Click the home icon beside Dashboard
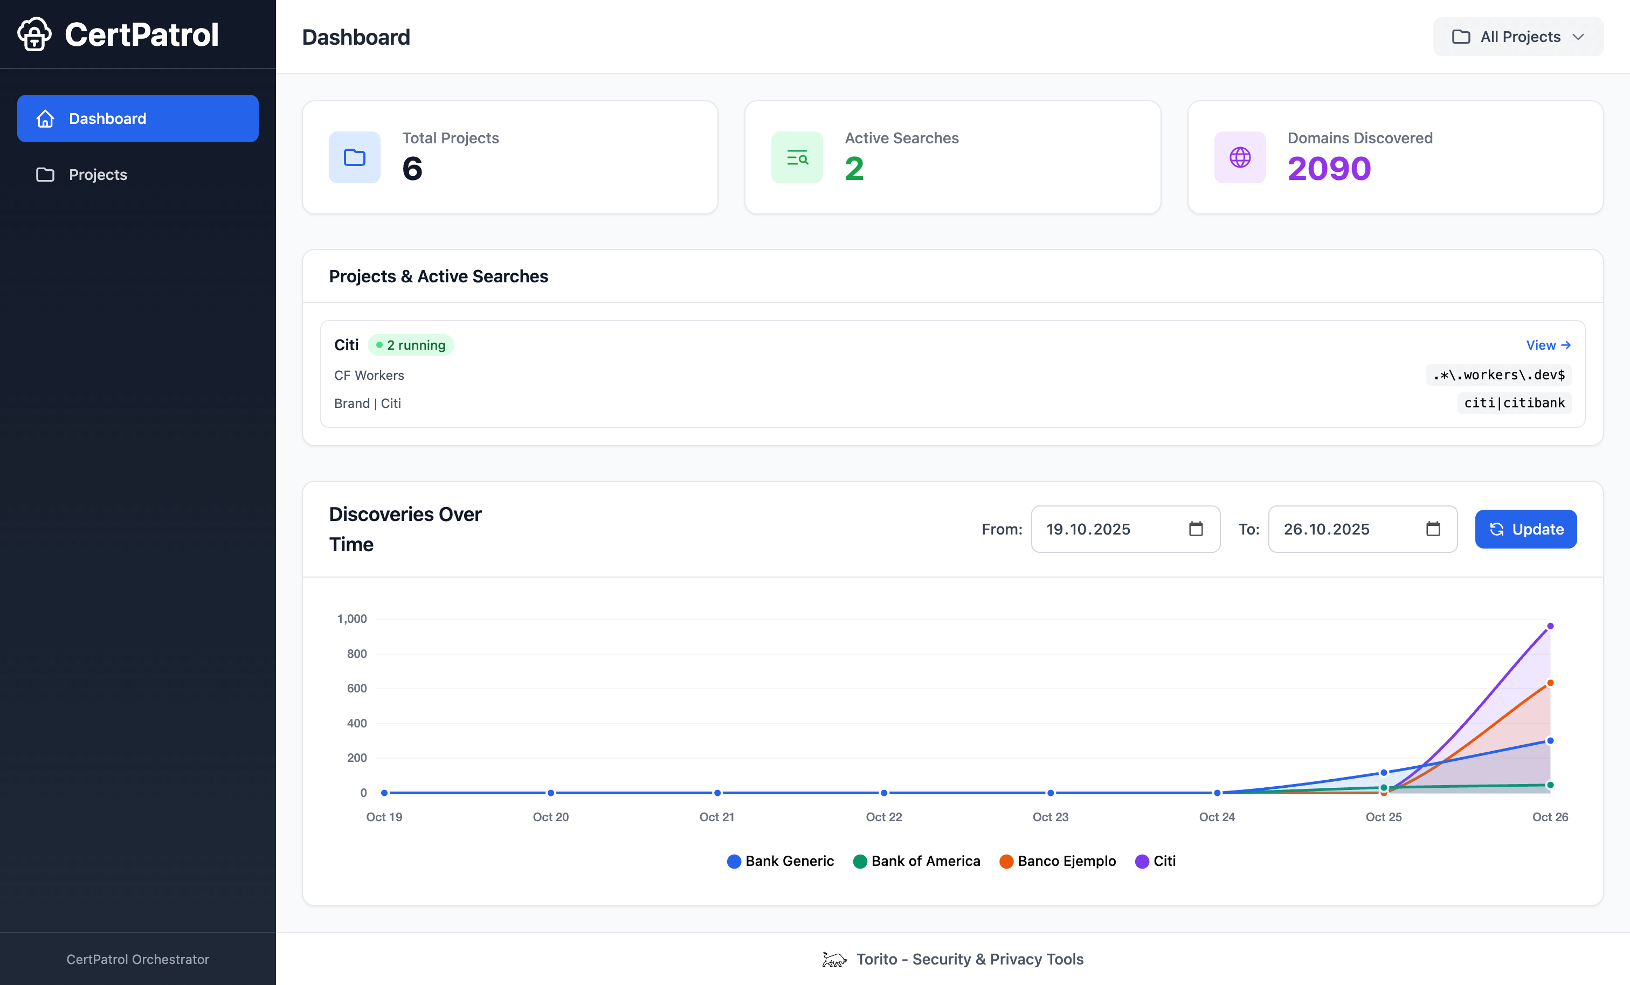The width and height of the screenshot is (1630, 985). pyautogui.click(x=44, y=119)
